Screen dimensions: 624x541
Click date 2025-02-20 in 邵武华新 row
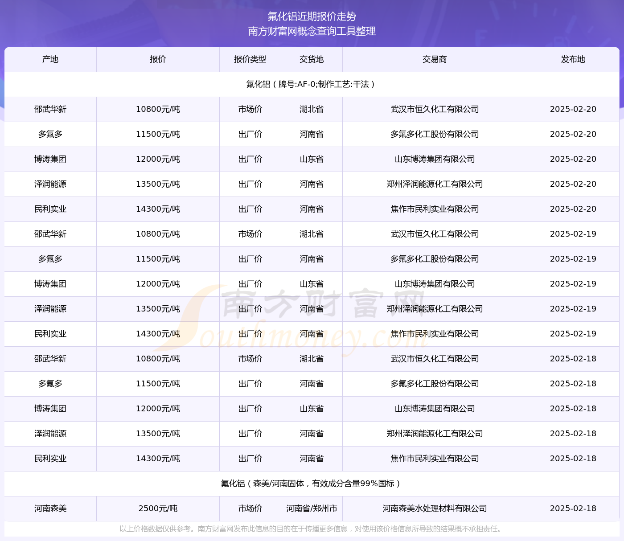pos(573,109)
